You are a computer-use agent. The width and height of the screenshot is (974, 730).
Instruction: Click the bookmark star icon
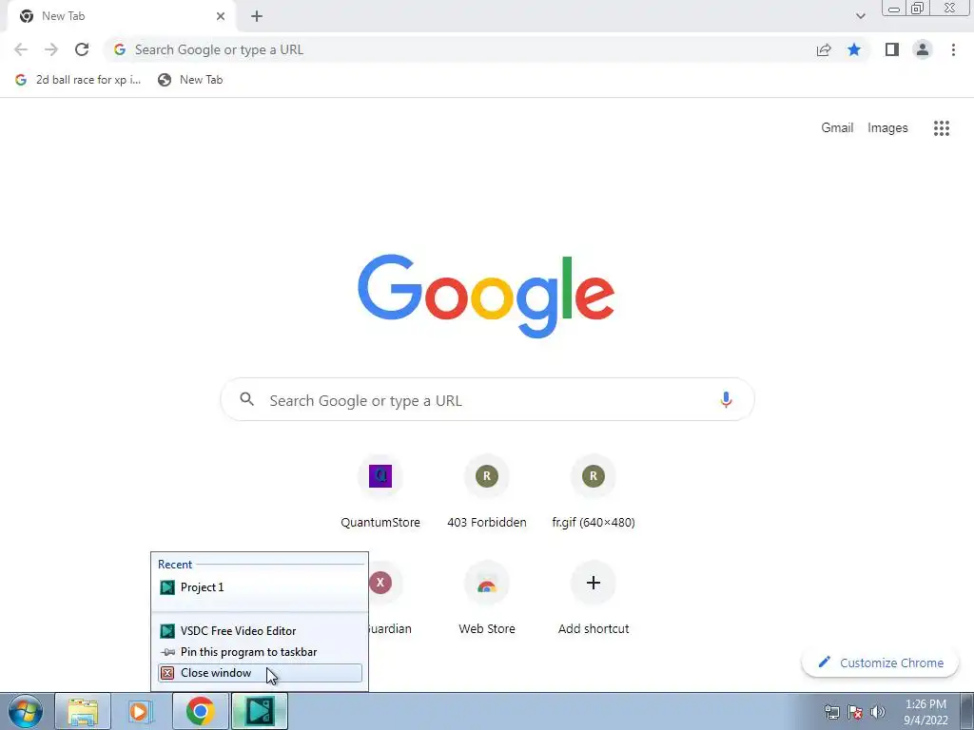coord(854,49)
